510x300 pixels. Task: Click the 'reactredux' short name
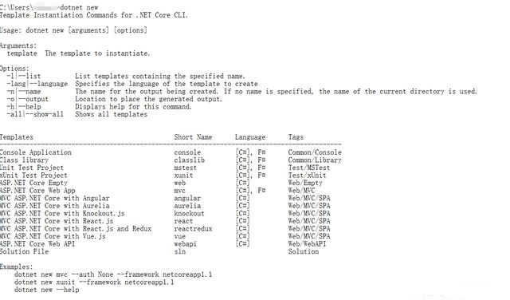(x=193, y=229)
